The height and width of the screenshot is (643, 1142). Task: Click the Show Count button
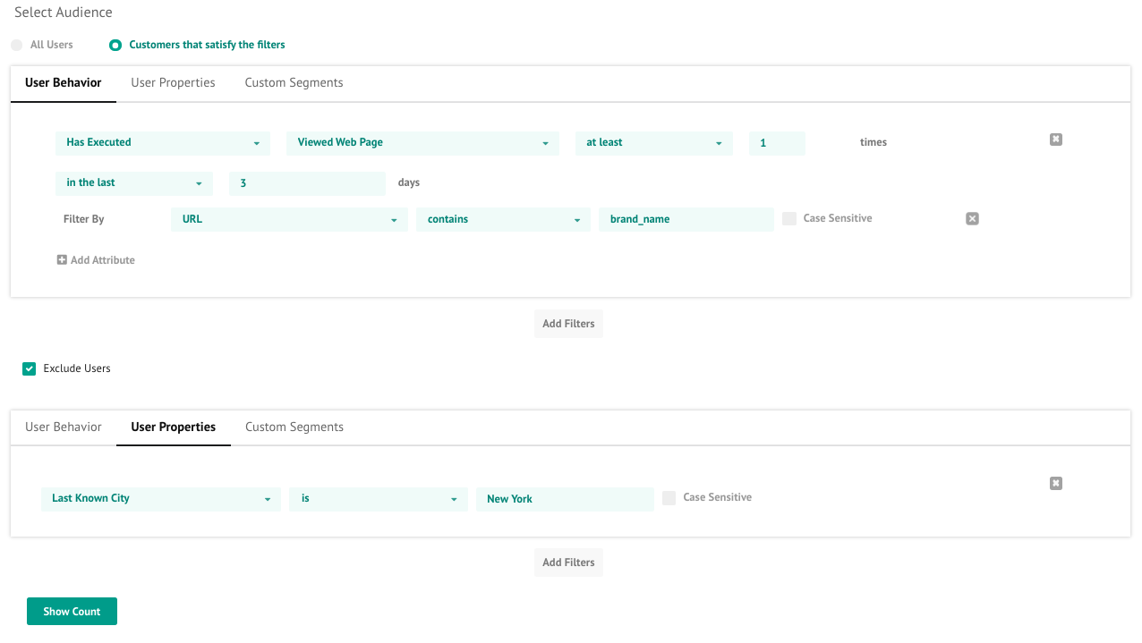click(72, 612)
